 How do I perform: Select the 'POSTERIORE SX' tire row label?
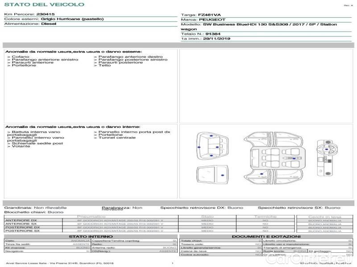22,231
